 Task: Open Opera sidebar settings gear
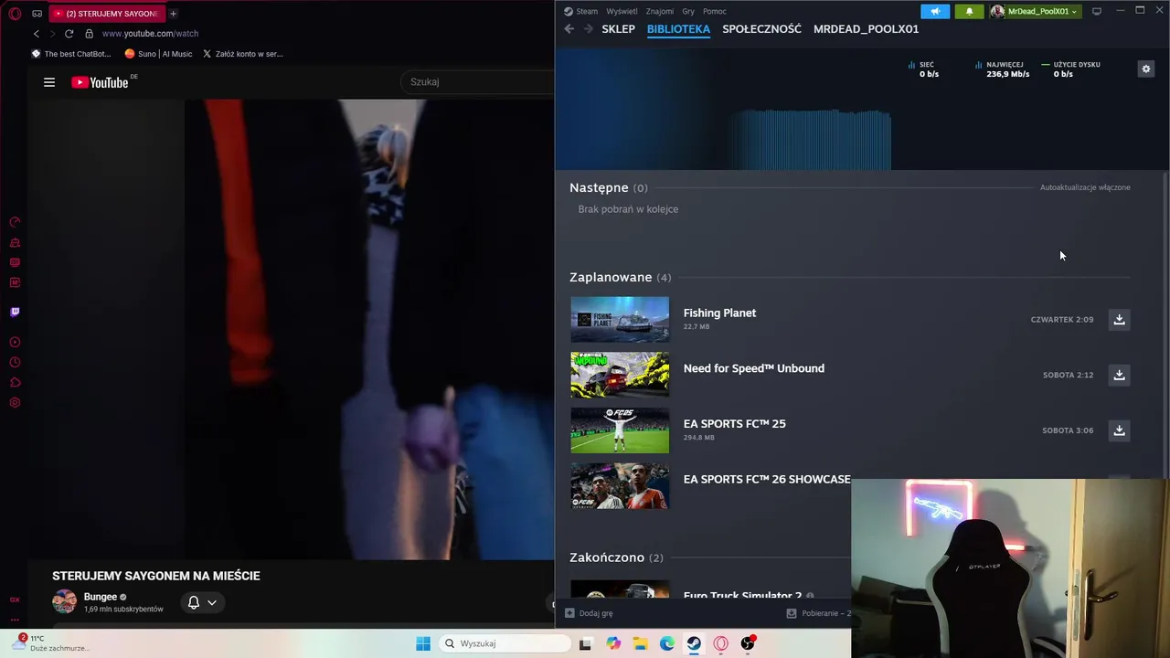click(x=15, y=403)
